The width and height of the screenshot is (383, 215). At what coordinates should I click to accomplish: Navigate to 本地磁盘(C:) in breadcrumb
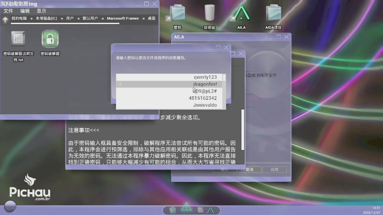point(46,18)
